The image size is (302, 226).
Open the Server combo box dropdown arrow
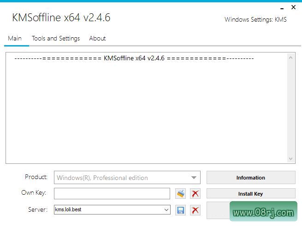point(166,210)
